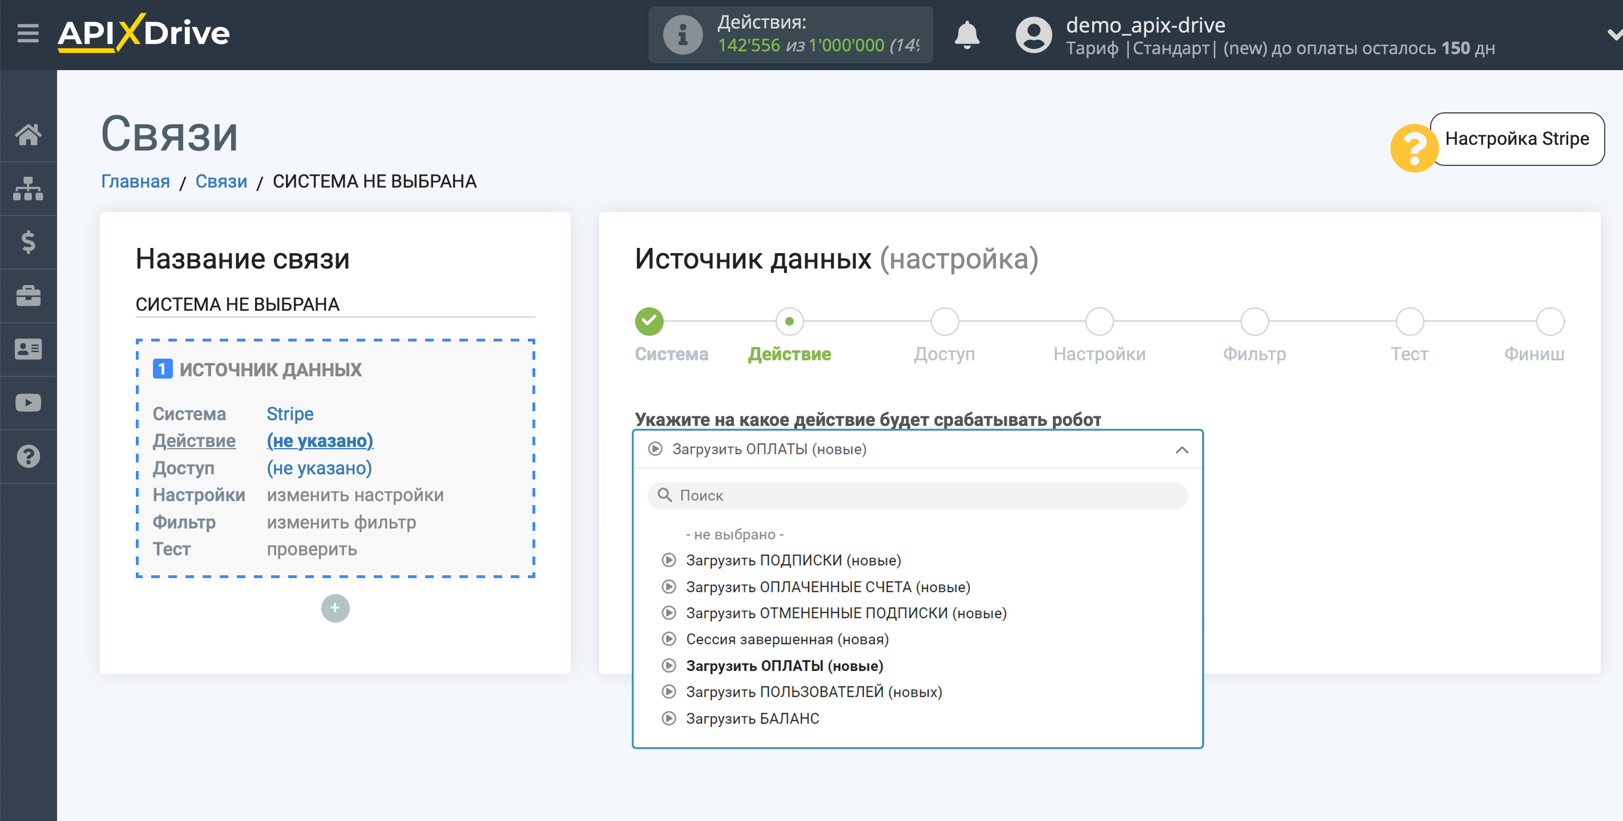Click the actions info icon
The width and height of the screenshot is (1623, 821).
click(x=683, y=35)
